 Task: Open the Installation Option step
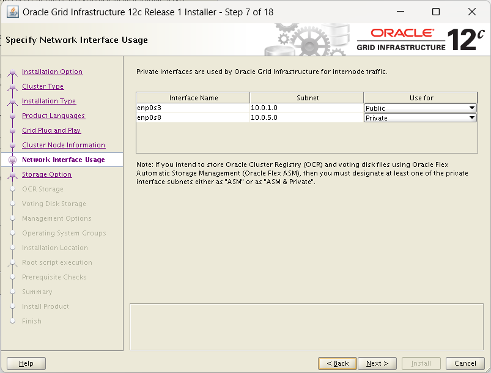point(53,72)
